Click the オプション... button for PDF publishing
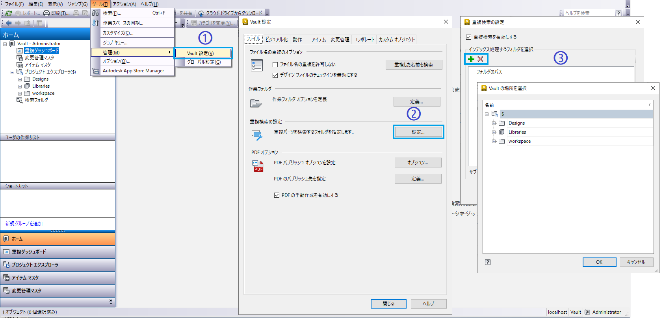Image resolution: width=665 pixels, height=318 pixels. (x=418, y=162)
